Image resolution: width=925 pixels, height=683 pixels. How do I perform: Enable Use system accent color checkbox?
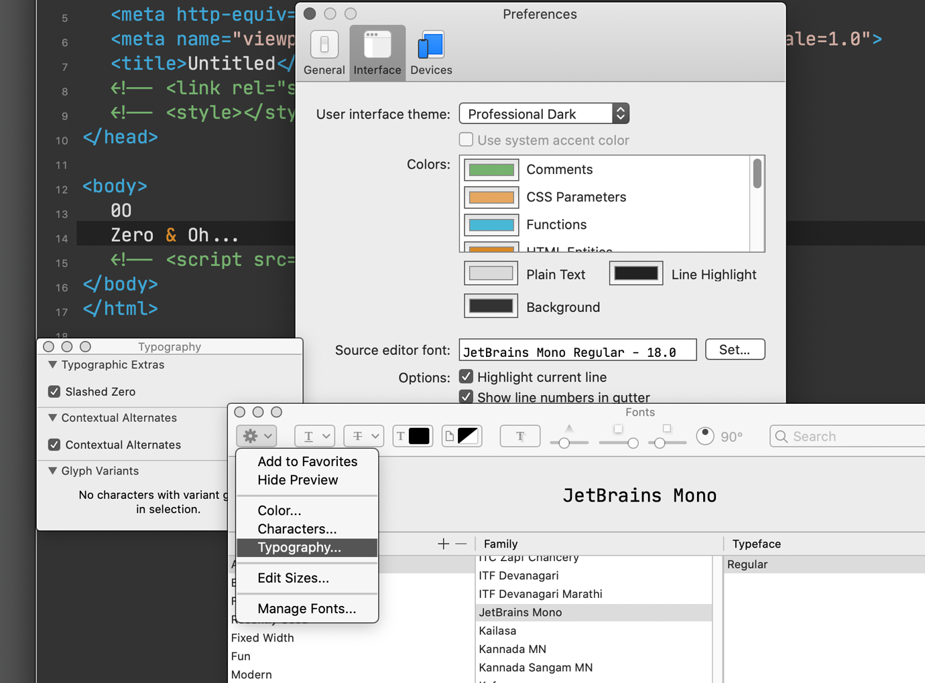[466, 139]
